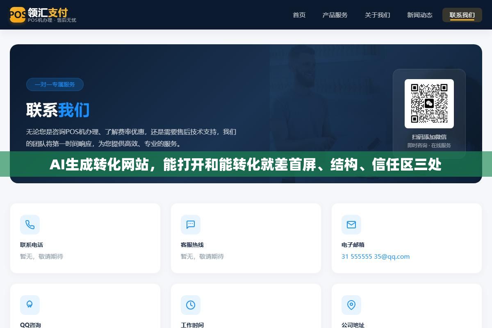Click the 工作时间 card title
The width and height of the screenshot is (492, 328).
[192, 325]
